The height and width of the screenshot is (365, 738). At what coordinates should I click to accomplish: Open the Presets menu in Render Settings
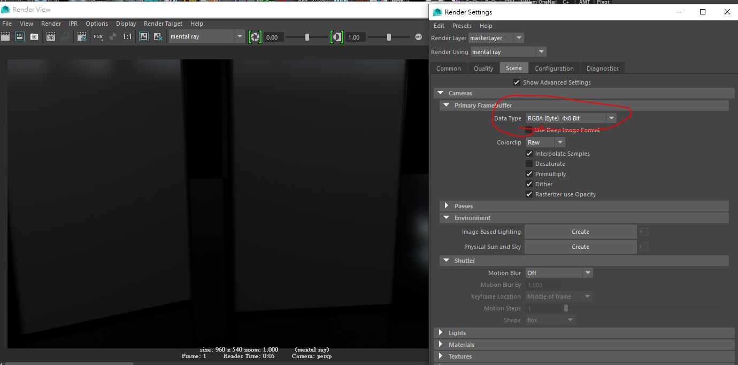(462, 26)
